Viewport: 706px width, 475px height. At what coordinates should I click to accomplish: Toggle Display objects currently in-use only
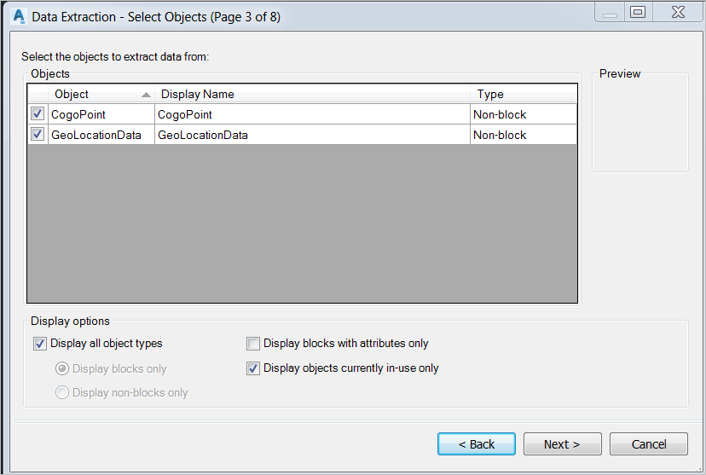pos(253,368)
